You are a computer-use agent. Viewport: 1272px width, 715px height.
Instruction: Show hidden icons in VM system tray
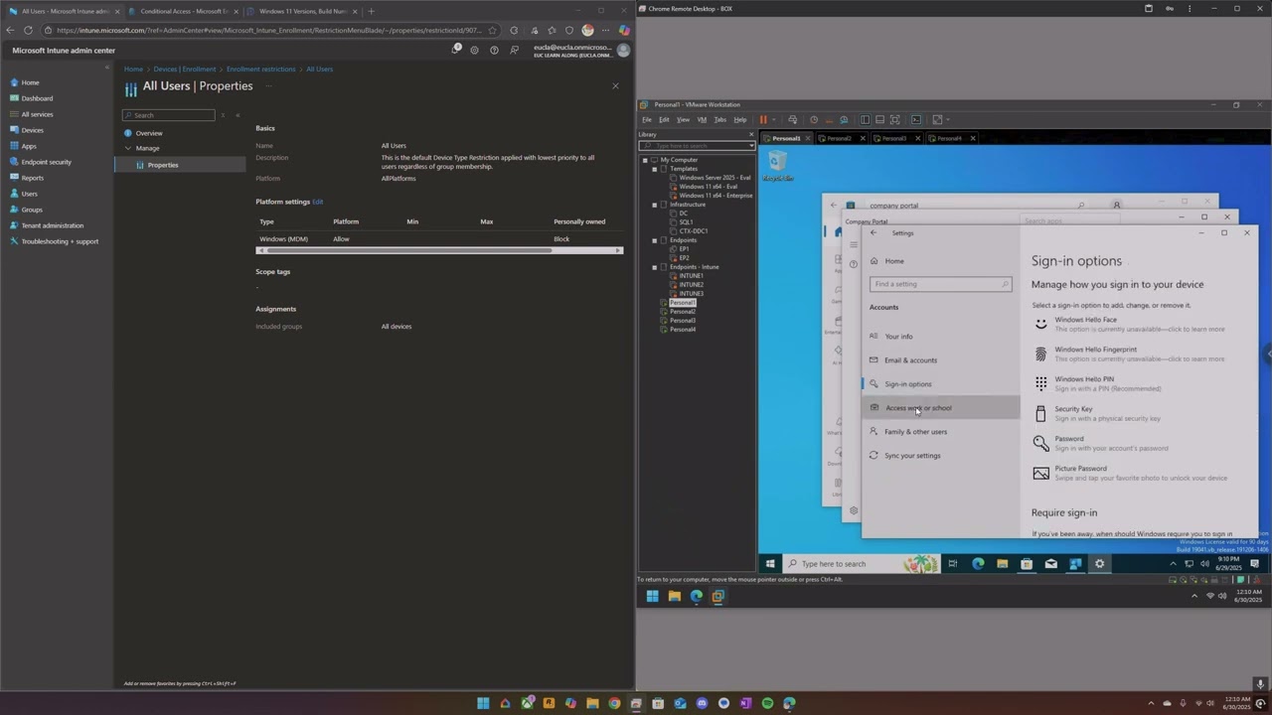point(1173,564)
